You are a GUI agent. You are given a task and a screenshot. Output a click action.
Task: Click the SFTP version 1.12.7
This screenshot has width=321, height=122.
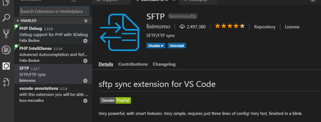point(35,69)
